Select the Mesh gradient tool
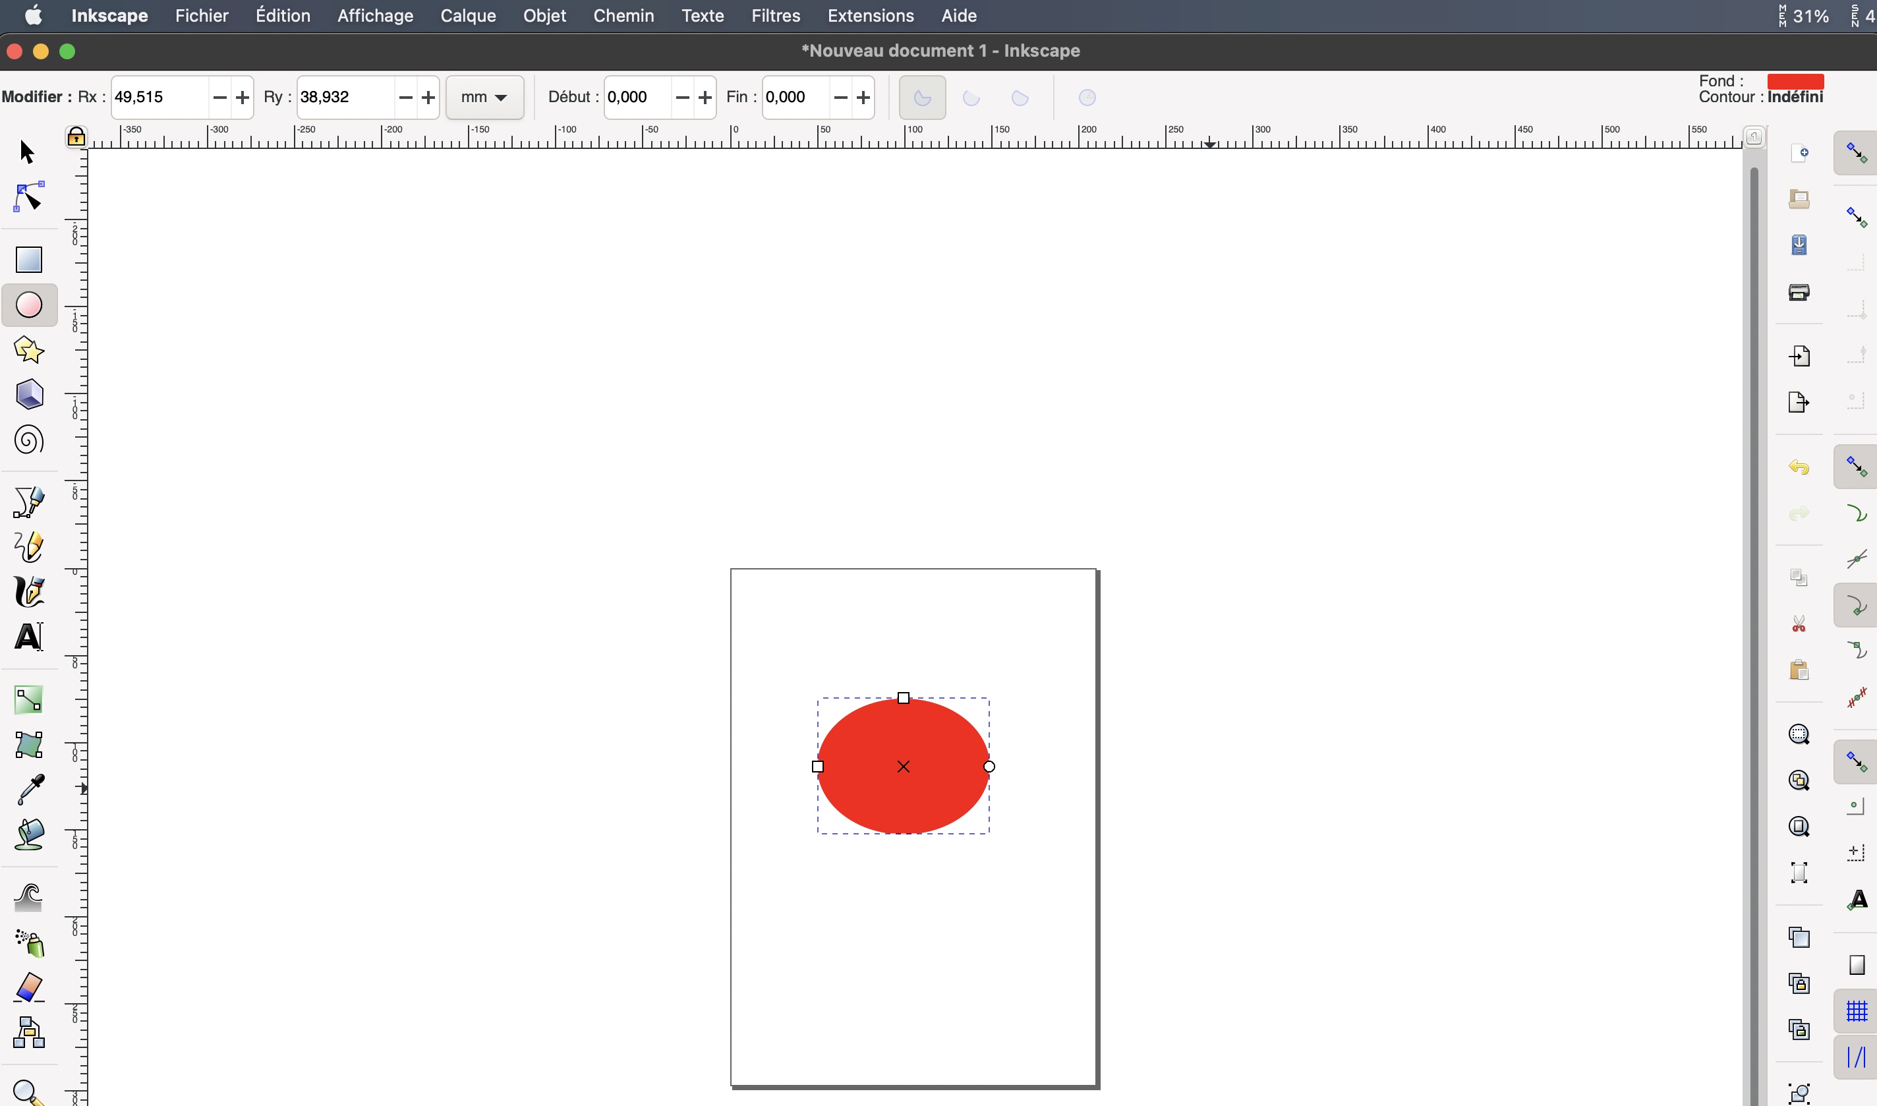Viewport: 1877px width, 1106px height. point(29,745)
